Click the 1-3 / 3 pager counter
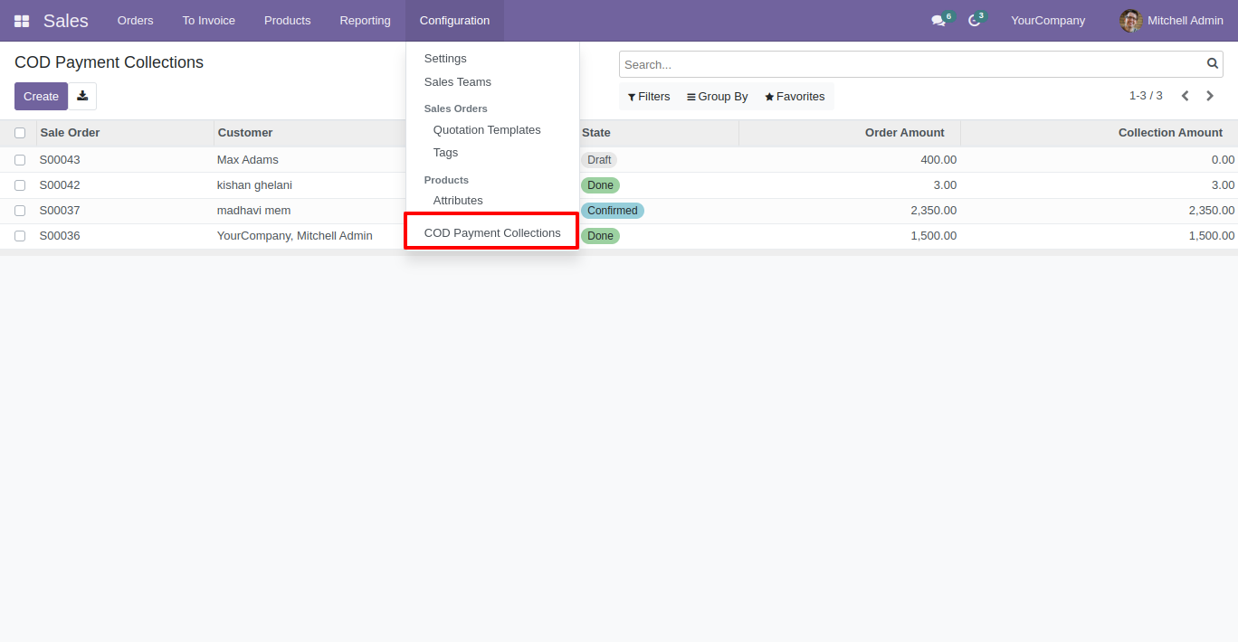The width and height of the screenshot is (1238, 642). pos(1146,96)
